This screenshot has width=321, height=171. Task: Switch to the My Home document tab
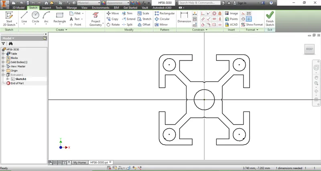79,163
